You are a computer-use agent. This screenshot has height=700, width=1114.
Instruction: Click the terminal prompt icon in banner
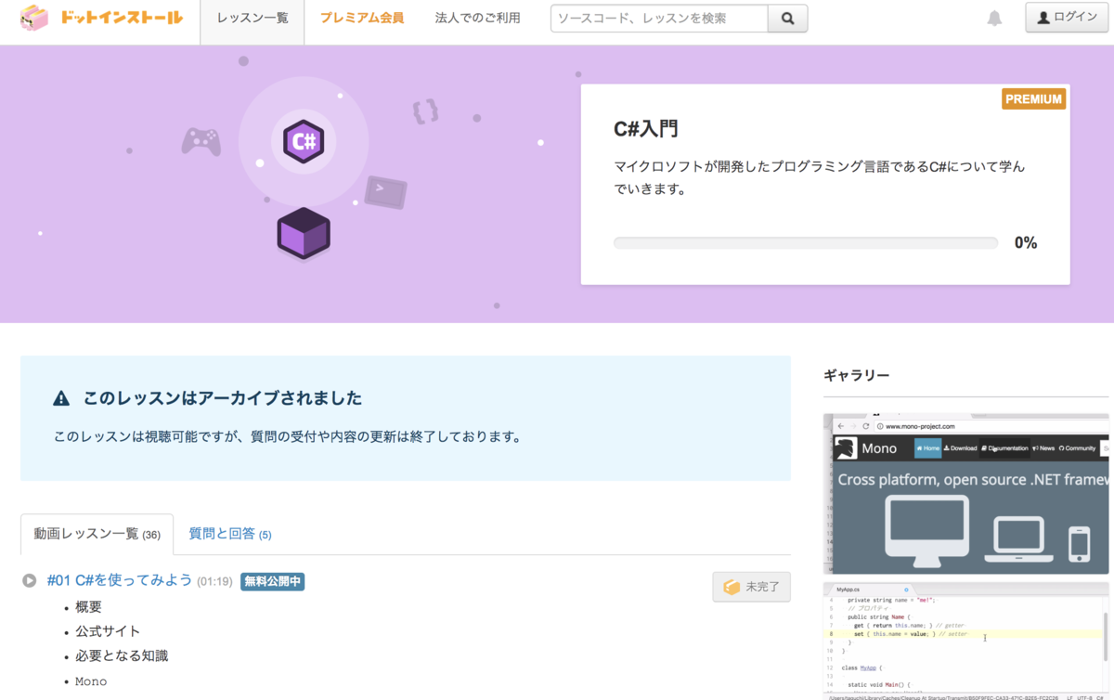pyautogui.click(x=384, y=192)
